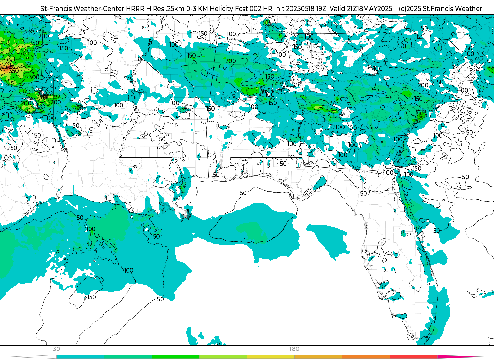Click the teal-green color bar segment

click(x=128, y=357)
